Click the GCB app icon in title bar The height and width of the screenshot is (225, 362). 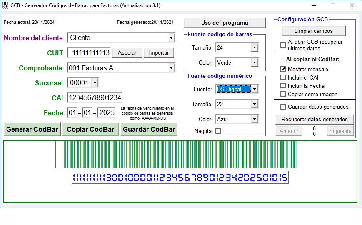(x=5, y=5)
